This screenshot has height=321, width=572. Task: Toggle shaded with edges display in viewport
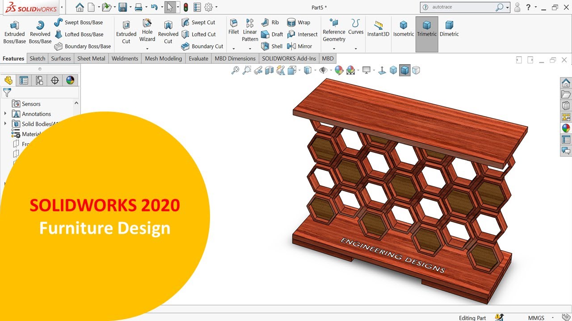coord(404,70)
